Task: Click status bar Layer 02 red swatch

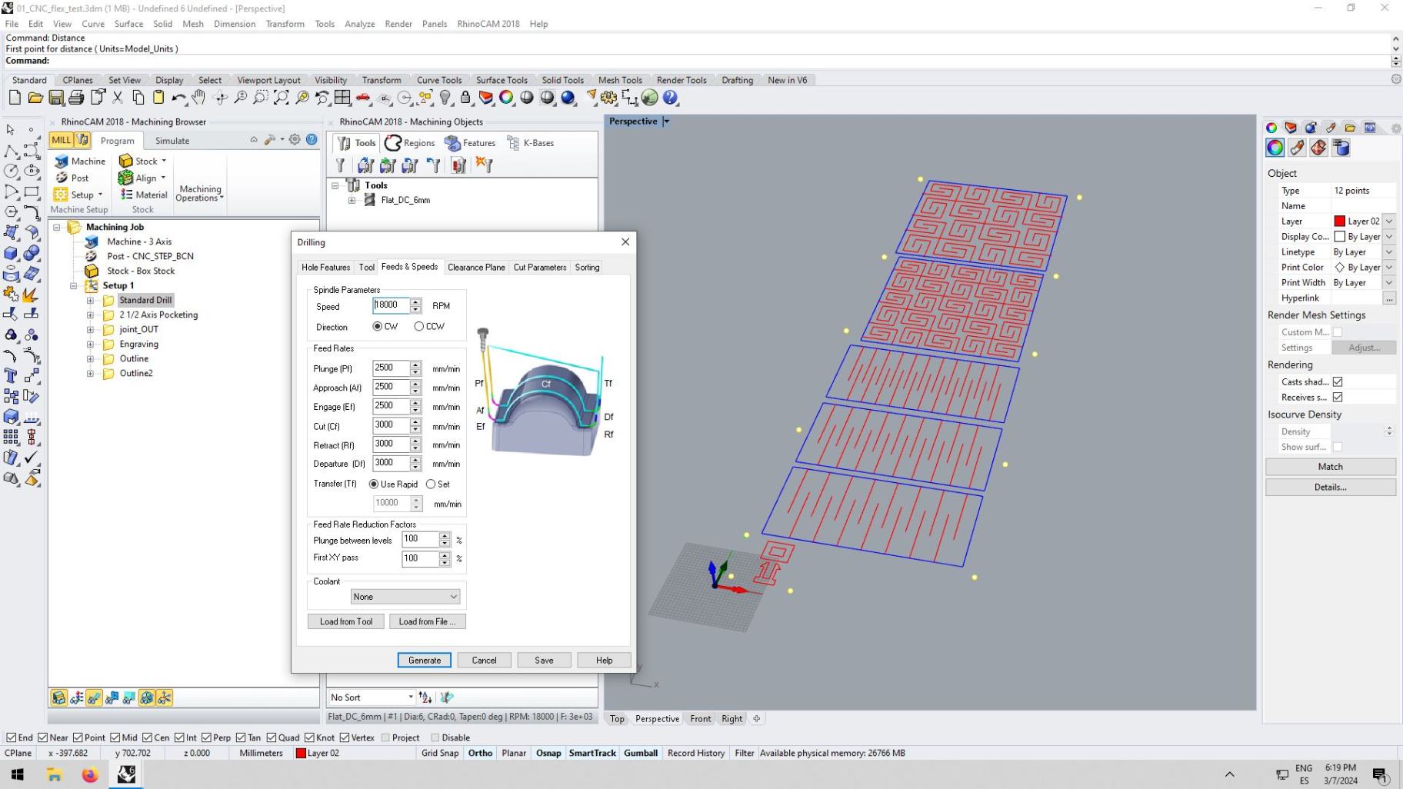Action: pos(301,754)
